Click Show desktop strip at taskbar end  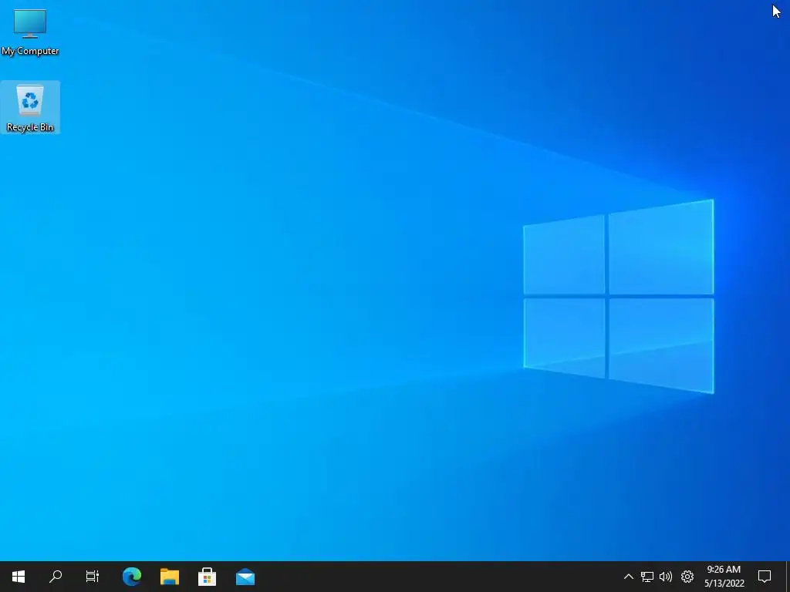point(788,577)
